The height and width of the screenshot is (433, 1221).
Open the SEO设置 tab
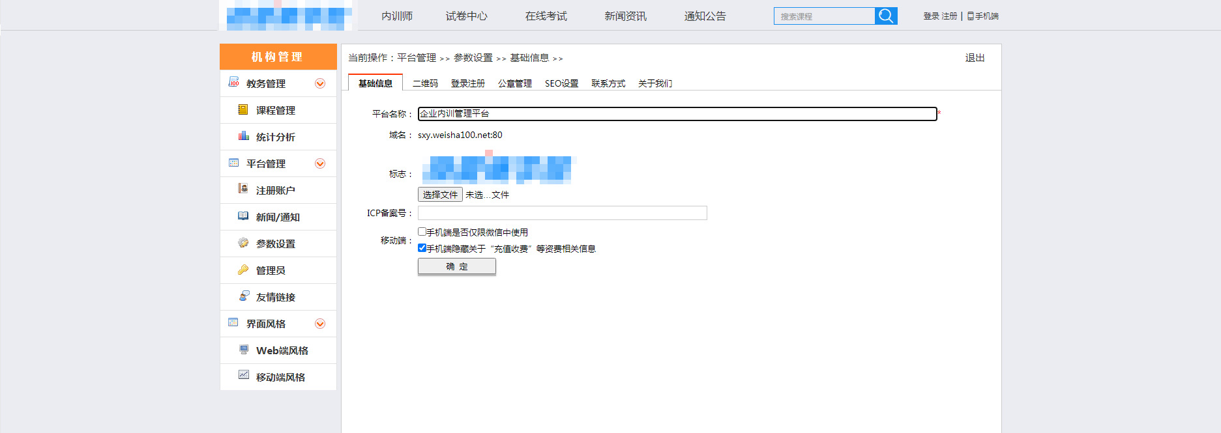[562, 83]
